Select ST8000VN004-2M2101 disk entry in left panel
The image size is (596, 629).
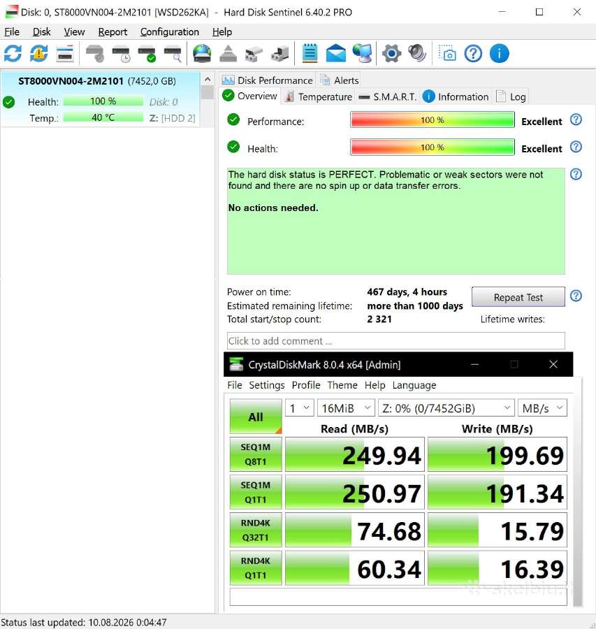click(x=101, y=99)
